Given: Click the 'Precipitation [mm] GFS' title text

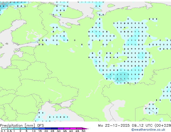Looking at the screenshot, I should pyautogui.click(x=22, y=126).
